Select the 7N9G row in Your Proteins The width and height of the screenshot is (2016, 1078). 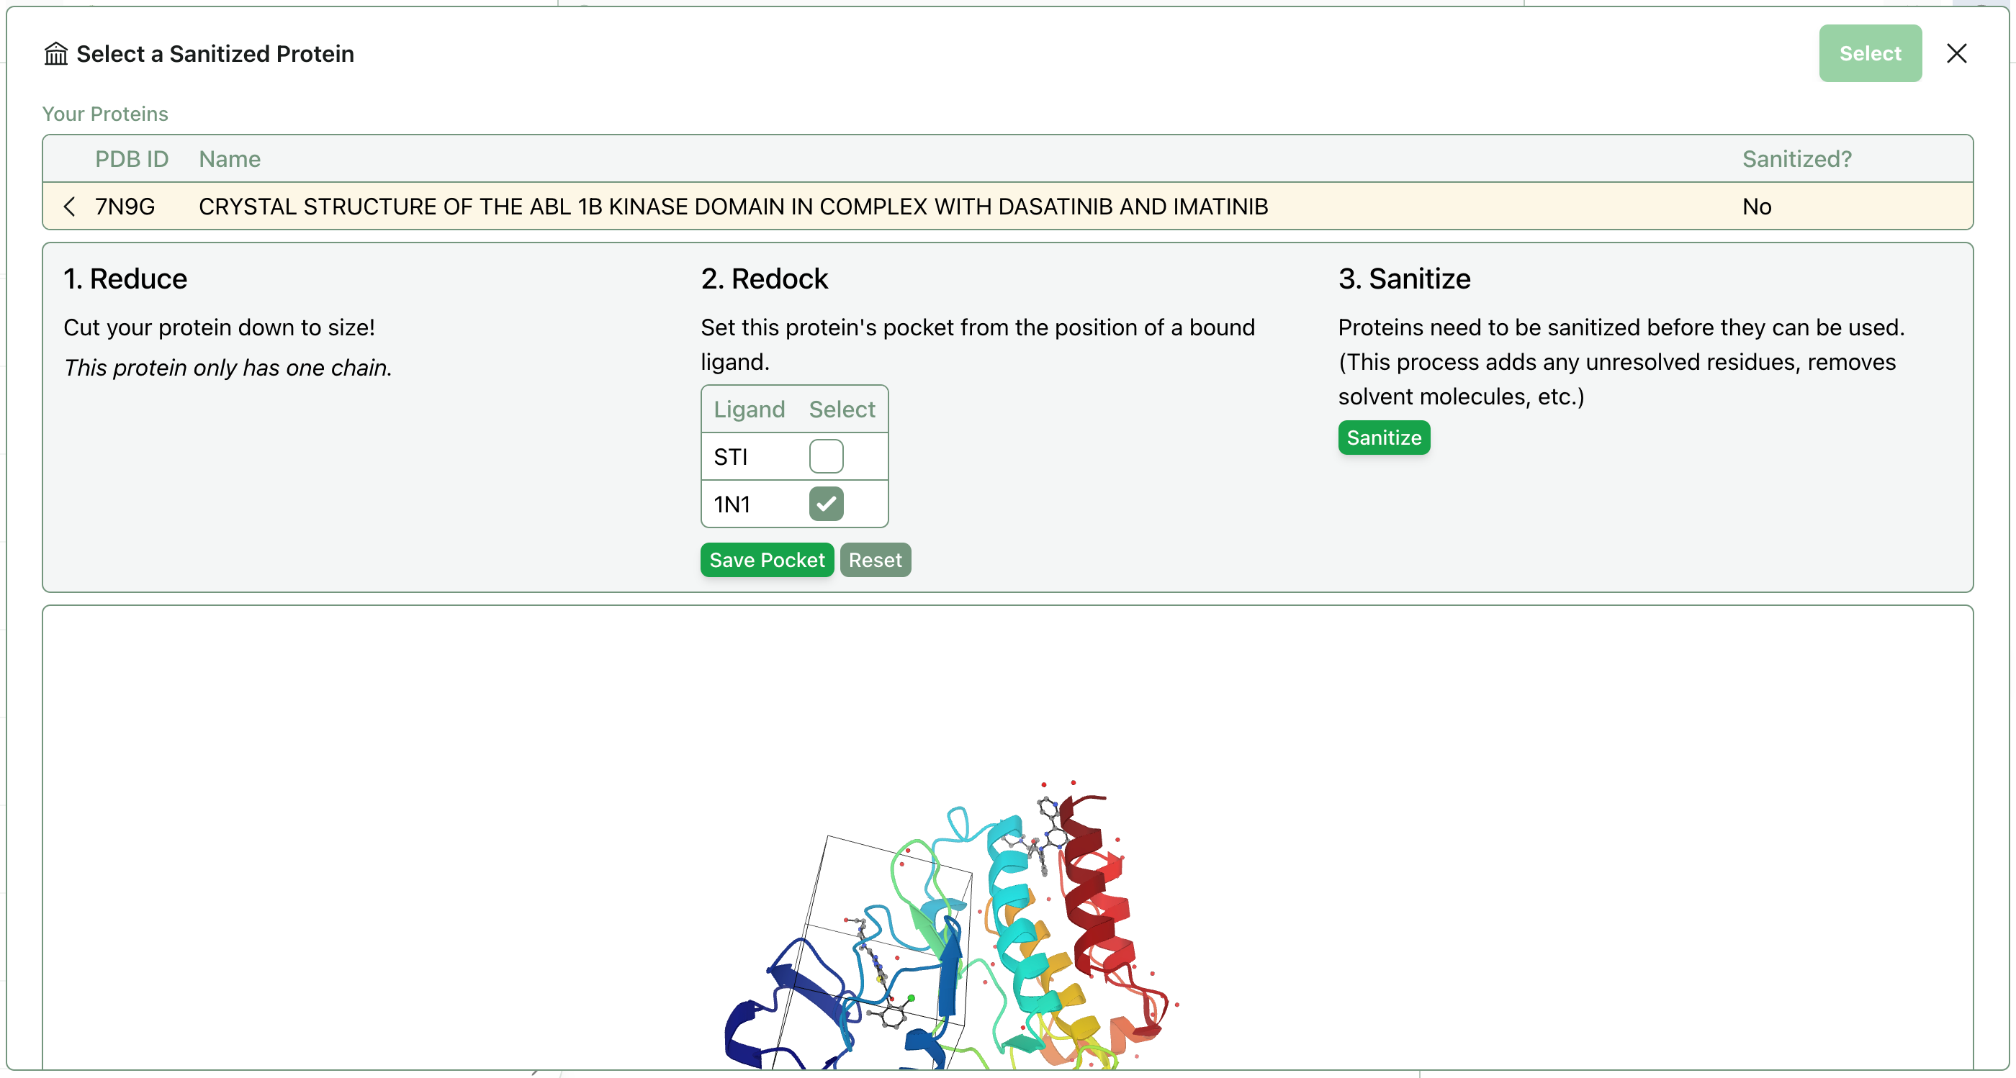click(704, 207)
